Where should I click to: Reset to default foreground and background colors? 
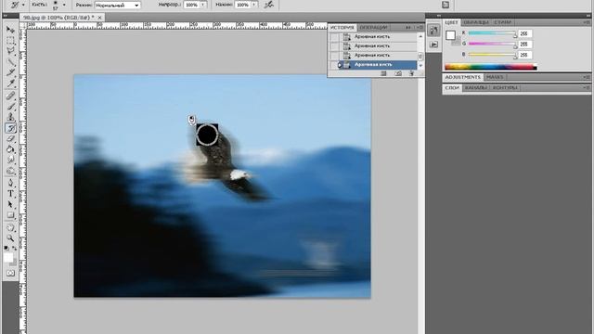point(6,249)
